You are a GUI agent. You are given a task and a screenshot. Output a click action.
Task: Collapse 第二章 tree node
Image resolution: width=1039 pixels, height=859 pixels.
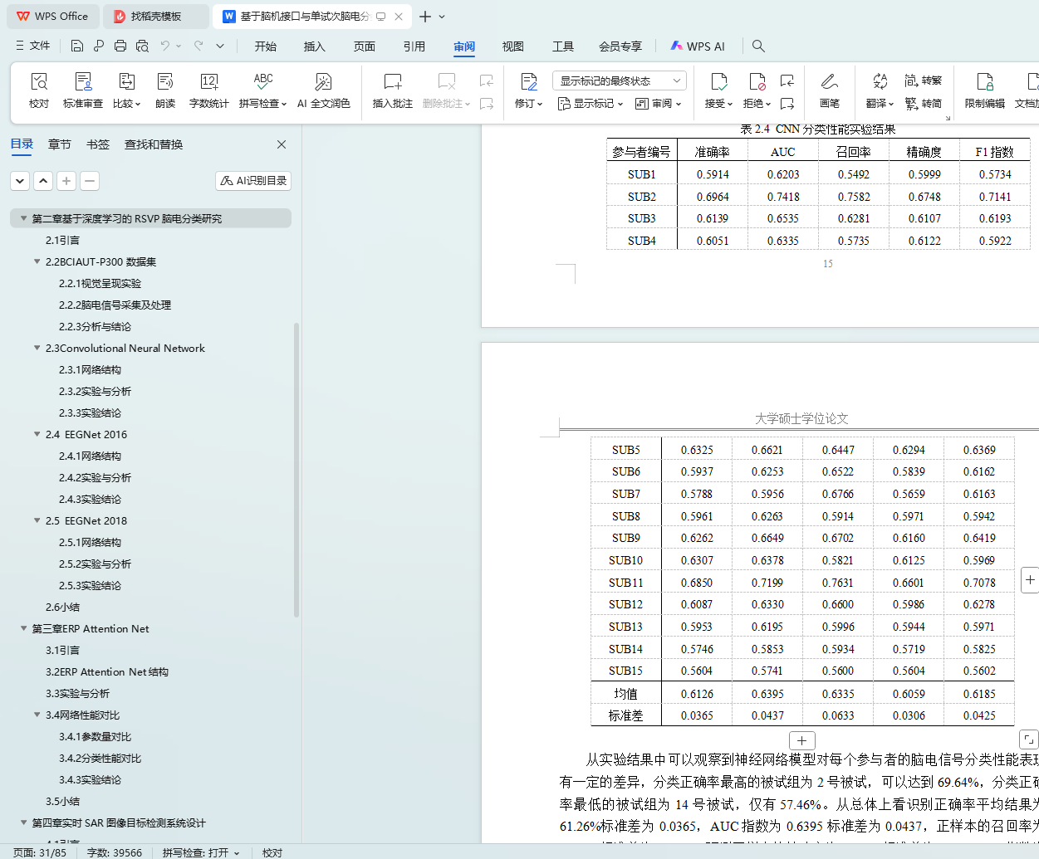tap(23, 218)
